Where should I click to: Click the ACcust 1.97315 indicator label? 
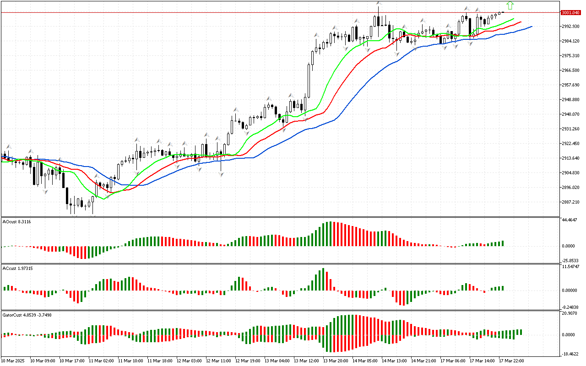click(18, 268)
